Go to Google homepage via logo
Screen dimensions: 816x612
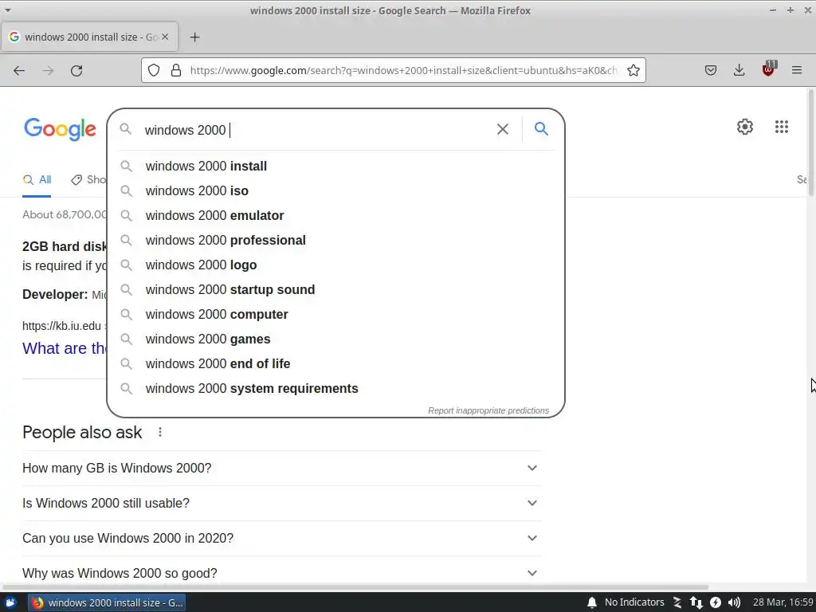pyautogui.click(x=60, y=129)
